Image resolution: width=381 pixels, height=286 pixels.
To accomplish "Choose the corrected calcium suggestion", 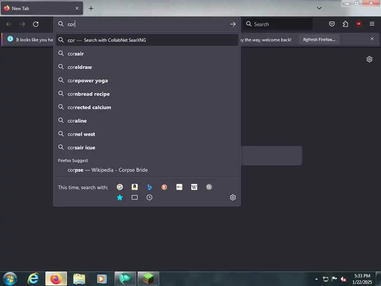I will click(147, 107).
